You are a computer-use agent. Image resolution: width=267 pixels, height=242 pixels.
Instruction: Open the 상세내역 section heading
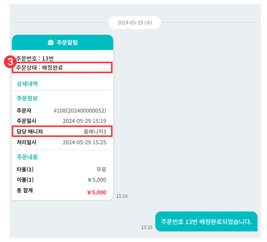click(x=27, y=83)
